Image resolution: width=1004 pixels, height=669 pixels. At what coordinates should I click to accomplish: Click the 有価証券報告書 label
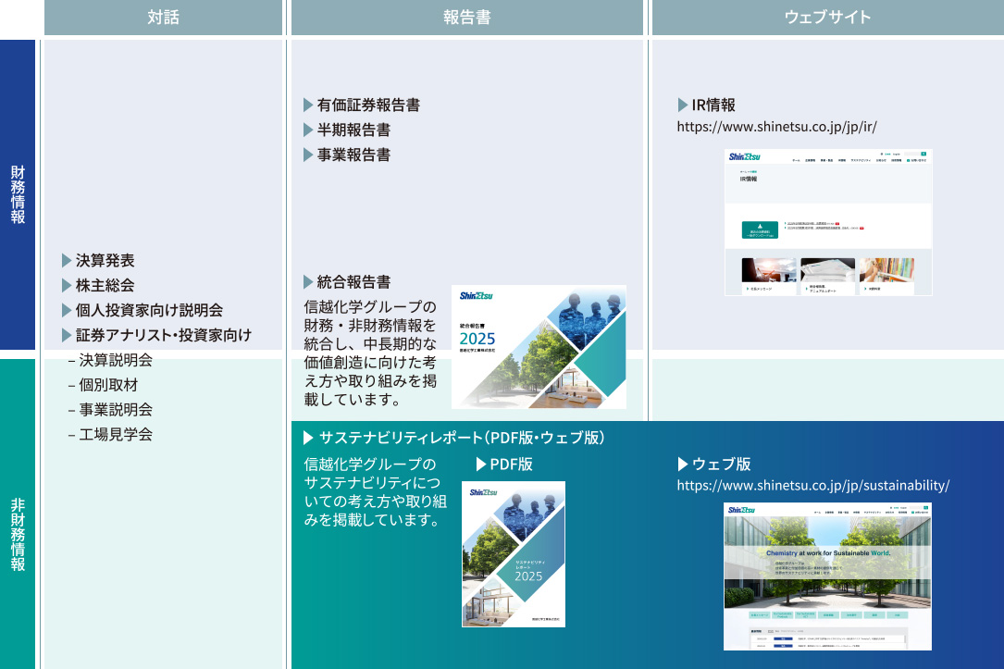pyautogui.click(x=369, y=105)
